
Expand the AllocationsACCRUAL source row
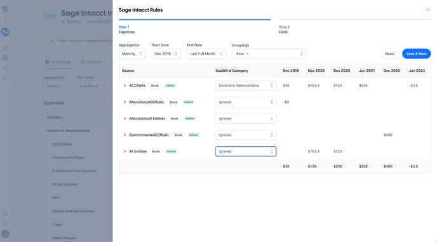point(124,102)
